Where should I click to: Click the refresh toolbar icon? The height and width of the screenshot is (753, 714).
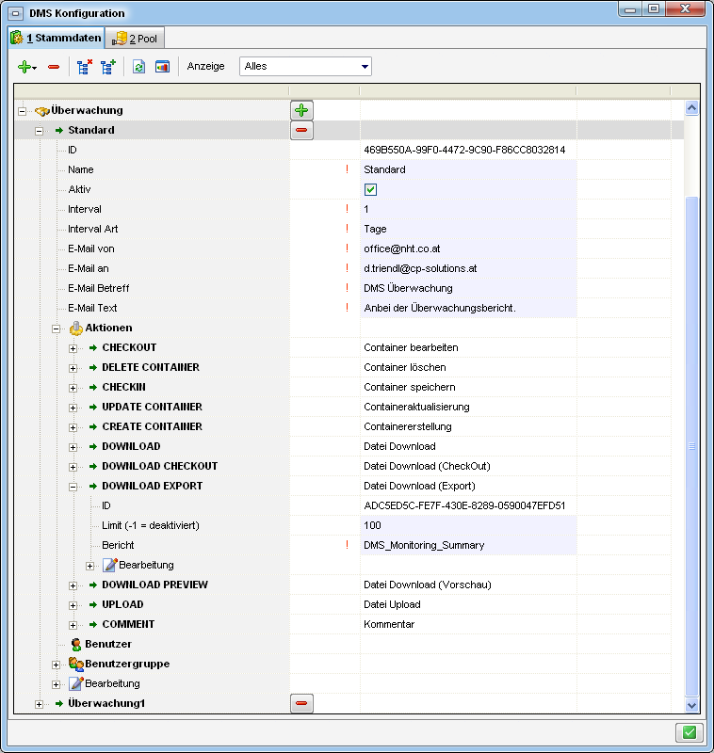point(138,67)
